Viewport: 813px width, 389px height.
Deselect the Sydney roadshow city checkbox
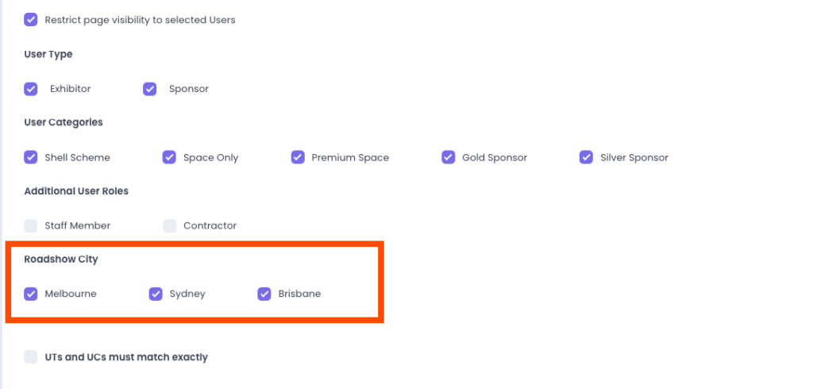156,294
